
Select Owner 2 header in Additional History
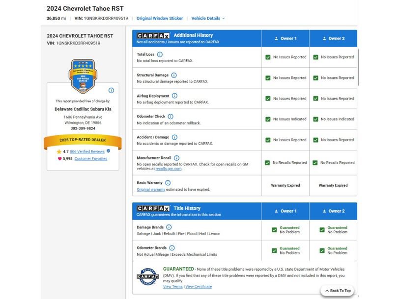pos(334,38)
